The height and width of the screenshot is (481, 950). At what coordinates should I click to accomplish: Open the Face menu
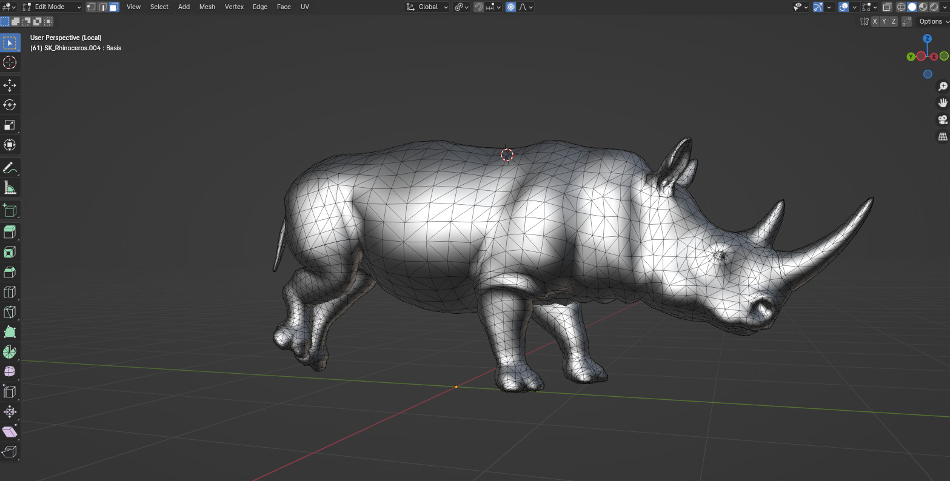(284, 7)
